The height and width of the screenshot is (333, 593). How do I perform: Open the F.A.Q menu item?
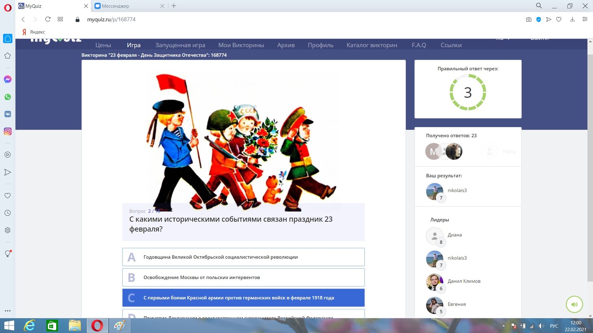point(419,45)
